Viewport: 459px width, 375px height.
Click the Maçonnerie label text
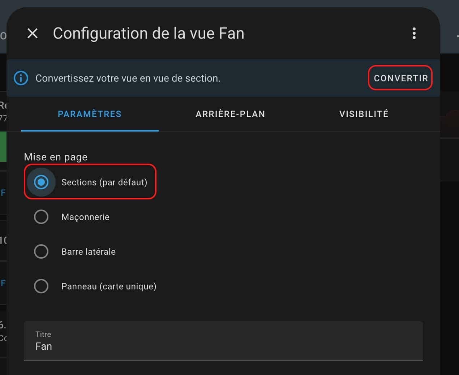coord(85,217)
